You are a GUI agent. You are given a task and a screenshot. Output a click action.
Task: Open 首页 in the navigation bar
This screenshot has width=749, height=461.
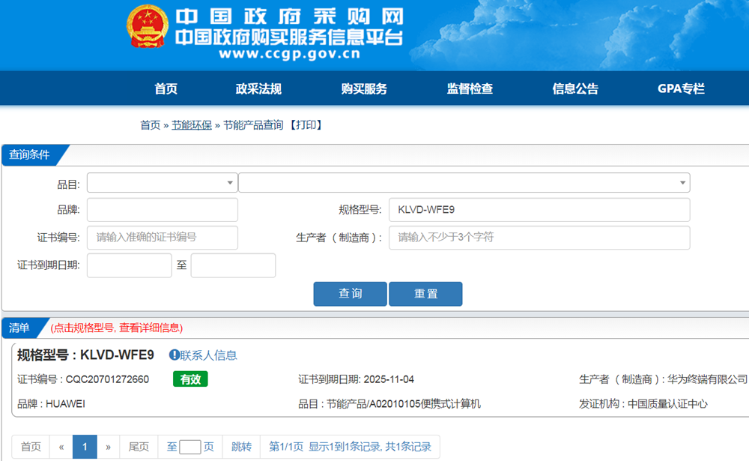coord(166,88)
